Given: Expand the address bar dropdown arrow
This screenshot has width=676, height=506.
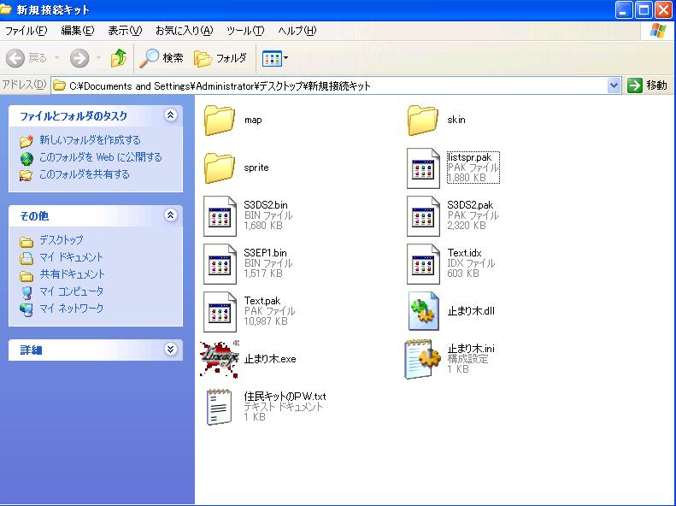Looking at the screenshot, I should pos(614,85).
